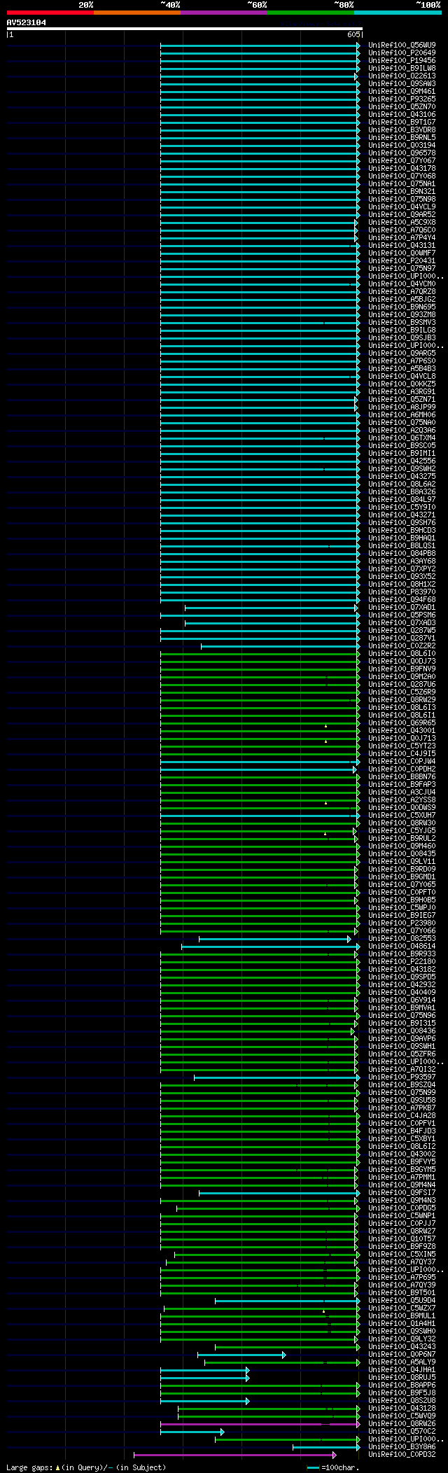
Task: Select the UniRef100_Q10T57 label
Action: [x=402, y=1239]
